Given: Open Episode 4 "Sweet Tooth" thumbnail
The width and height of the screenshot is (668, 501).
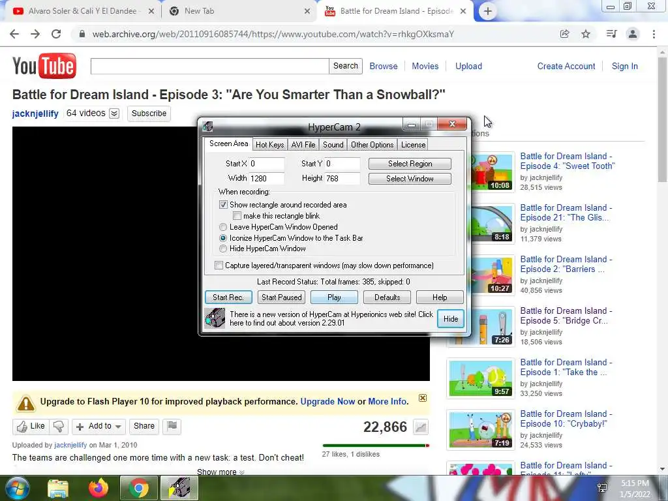Looking at the screenshot, I should [491, 172].
